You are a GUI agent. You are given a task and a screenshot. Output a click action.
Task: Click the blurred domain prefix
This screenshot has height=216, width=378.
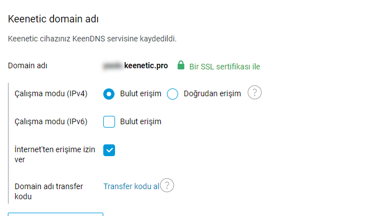pyautogui.click(x=113, y=65)
